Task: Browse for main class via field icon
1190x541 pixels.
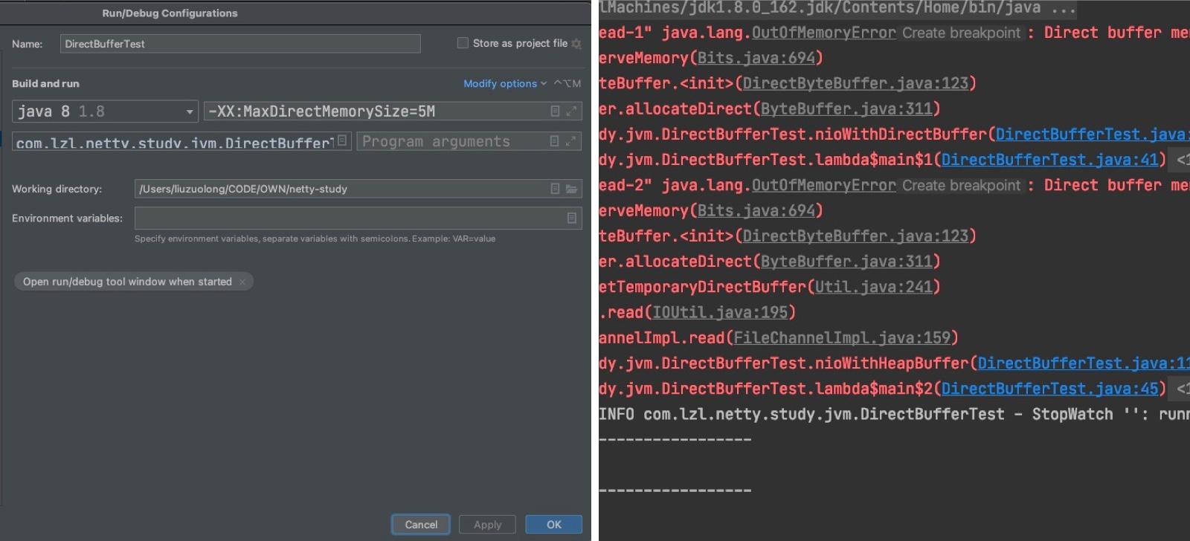Action: tap(342, 140)
